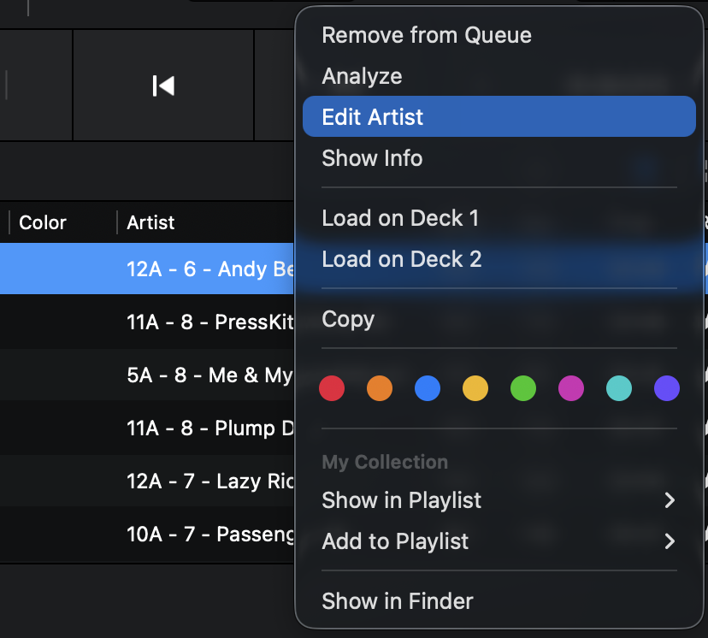The image size is (708, 638).
Task: Click the skip to previous track icon
Action: (163, 86)
